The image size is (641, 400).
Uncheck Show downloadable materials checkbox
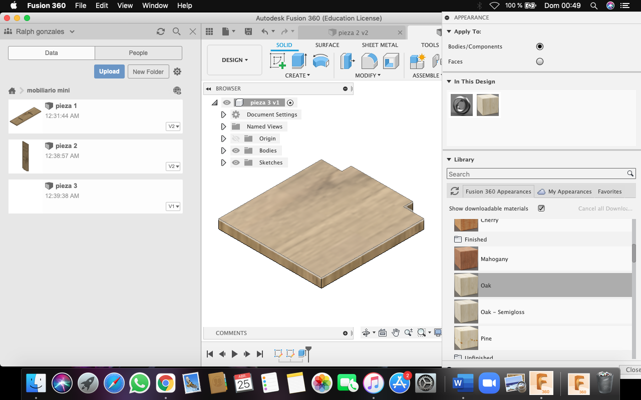point(541,208)
